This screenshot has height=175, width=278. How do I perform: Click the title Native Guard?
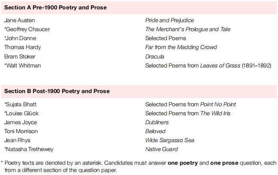[161, 149]
